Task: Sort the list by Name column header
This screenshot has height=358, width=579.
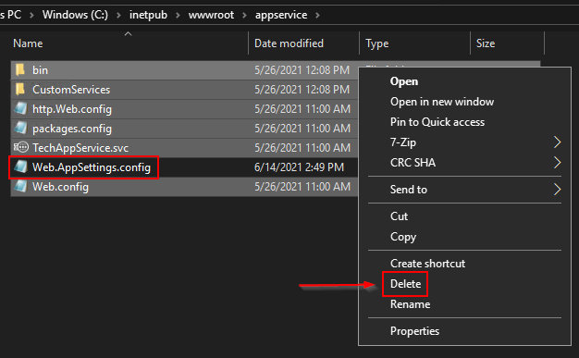Action: [x=129, y=43]
